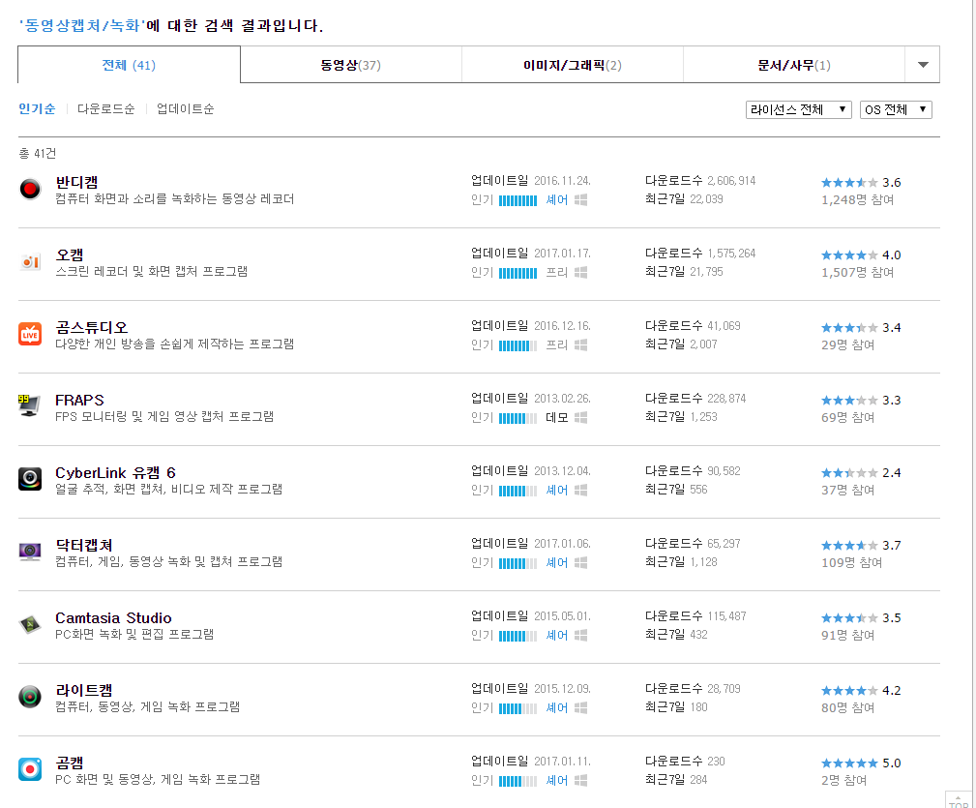The width and height of the screenshot is (976, 808).
Task: Switch to the 이미지/그래픽(2) tab
Action: (572, 65)
